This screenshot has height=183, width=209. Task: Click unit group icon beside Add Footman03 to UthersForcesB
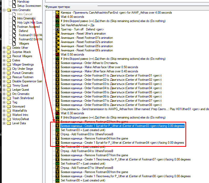coord(57,134)
